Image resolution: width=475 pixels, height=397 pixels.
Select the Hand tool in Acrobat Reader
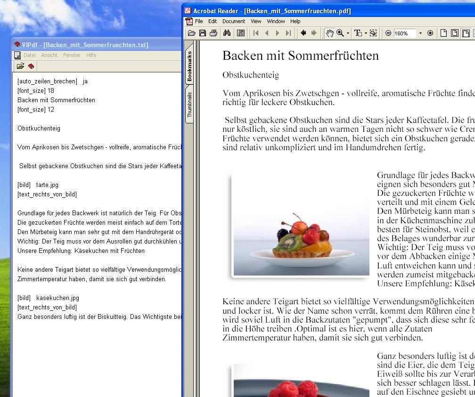[329, 33]
